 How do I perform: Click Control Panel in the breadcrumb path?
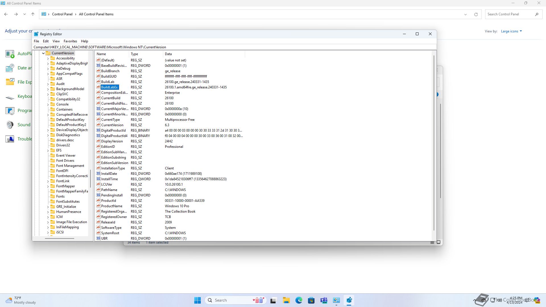[62, 14]
